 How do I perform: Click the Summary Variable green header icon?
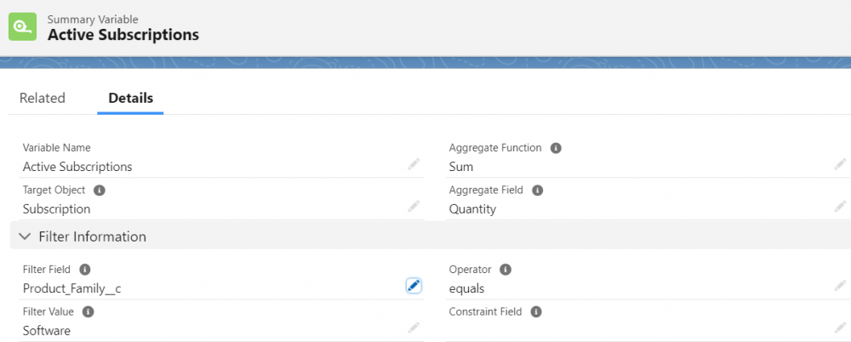click(x=23, y=26)
